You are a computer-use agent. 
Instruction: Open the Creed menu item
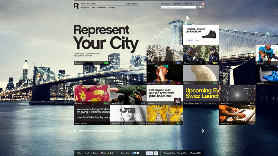click(93, 7)
